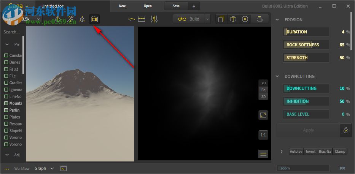The width and height of the screenshot is (355, 174).
Task: Click the Save button
Action: tap(176, 6)
